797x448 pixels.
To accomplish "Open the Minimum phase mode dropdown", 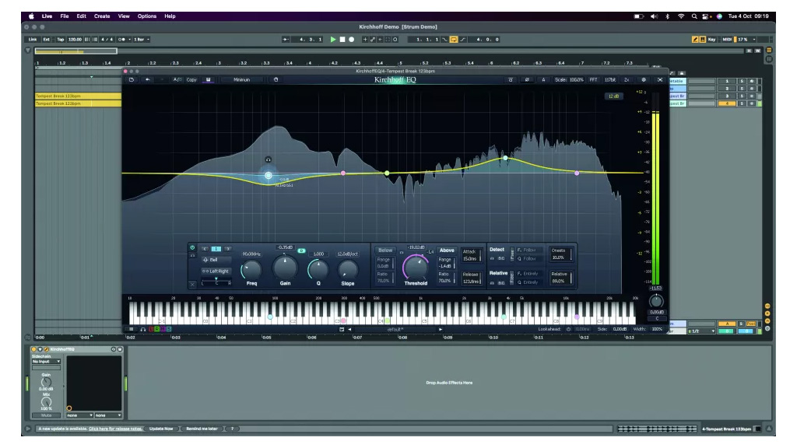I will click(x=242, y=80).
